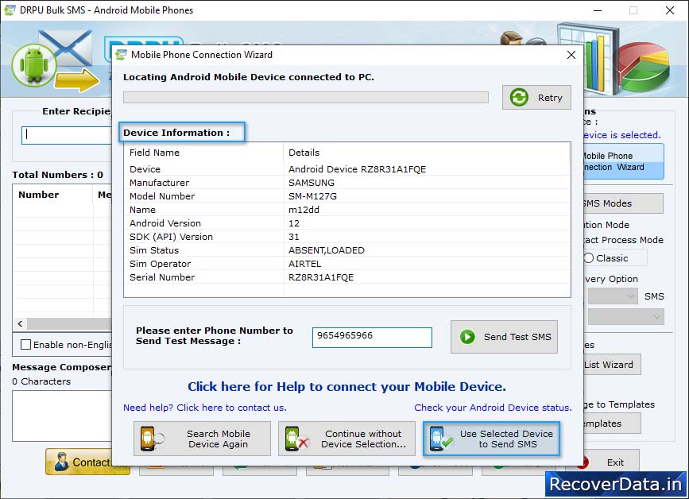The width and height of the screenshot is (689, 499).
Task: Click the message composer text area
Action: click(62, 416)
